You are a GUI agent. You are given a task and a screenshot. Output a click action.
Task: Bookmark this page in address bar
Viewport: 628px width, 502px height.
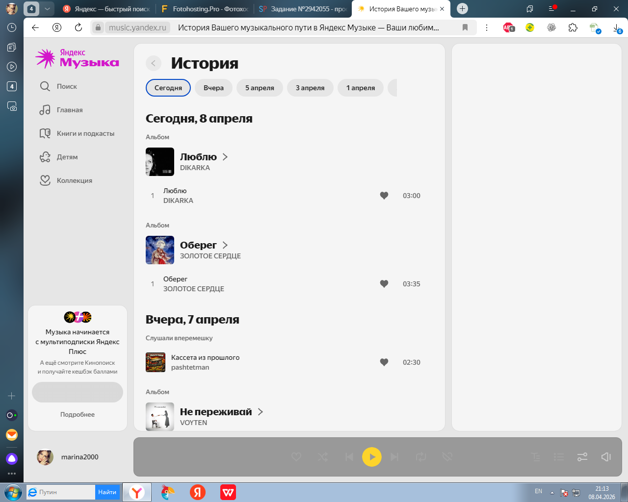click(465, 27)
